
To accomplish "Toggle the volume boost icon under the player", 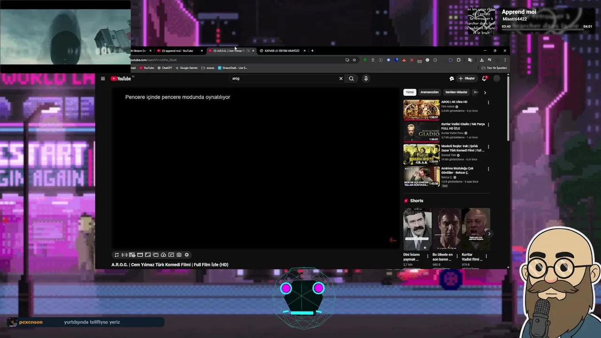I will [124, 255].
